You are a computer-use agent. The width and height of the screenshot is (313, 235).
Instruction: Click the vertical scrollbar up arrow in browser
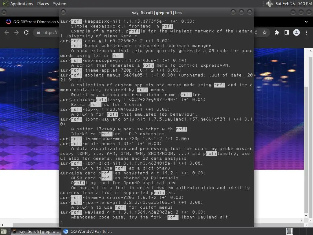(x=311, y=51)
